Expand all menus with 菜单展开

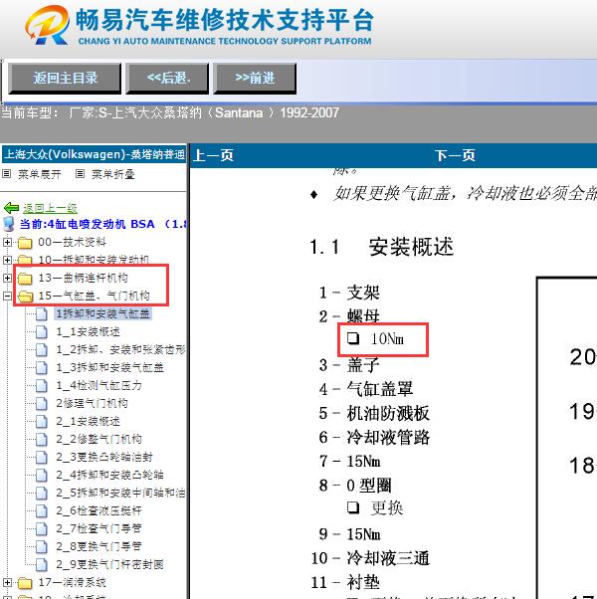pos(40,174)
